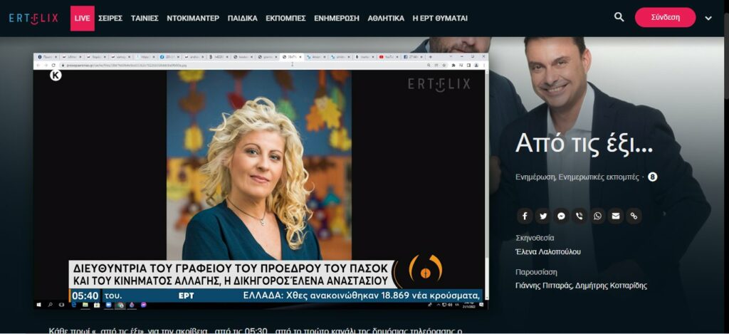
Task: Click the ERTFLIX logo
Action: tap(33, 18)
